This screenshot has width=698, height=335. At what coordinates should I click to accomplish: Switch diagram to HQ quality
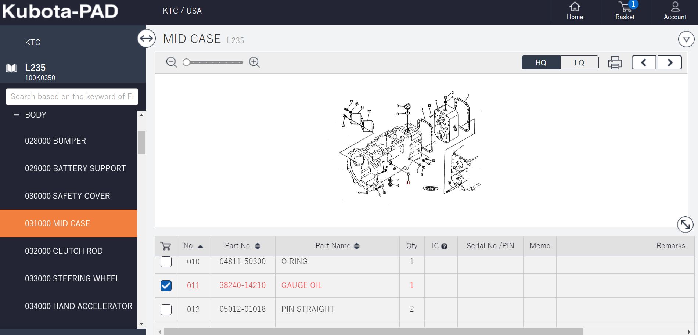(541, 63)
